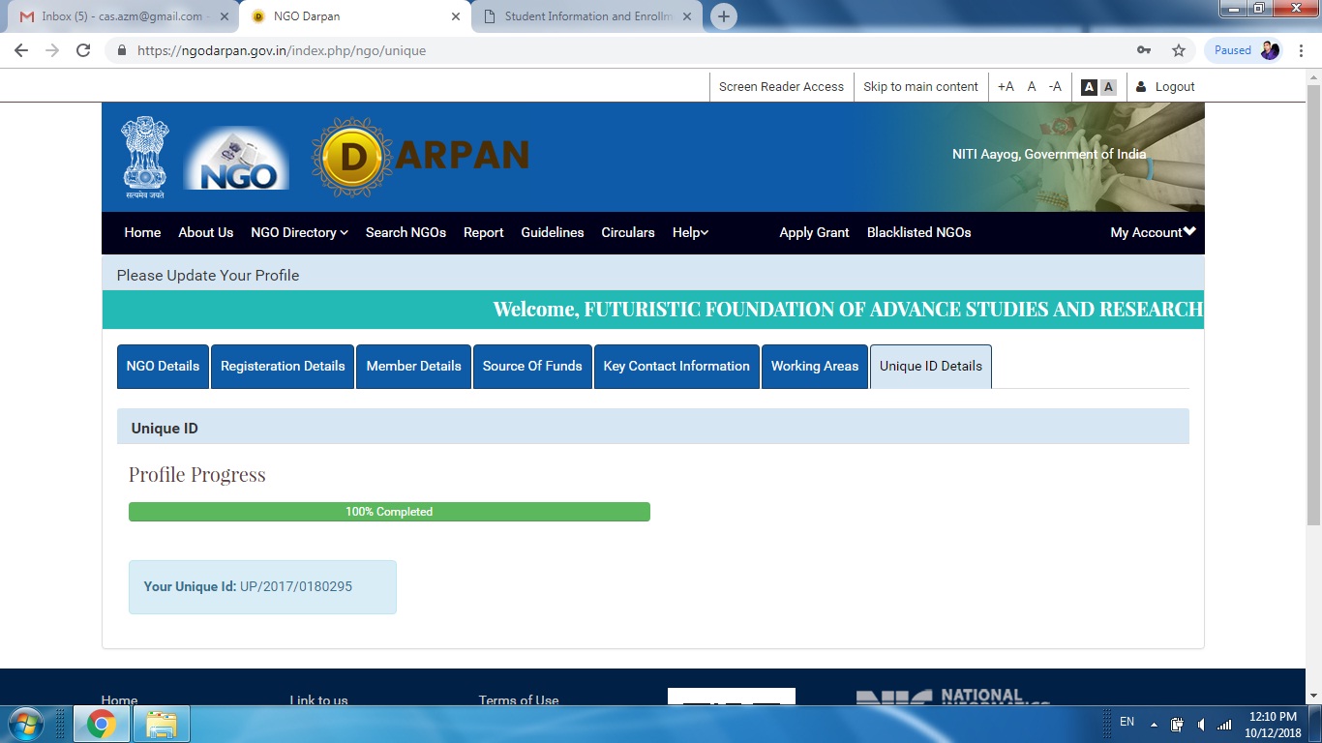Click the 100% Completed progress bar

click(x=389, y=512)
